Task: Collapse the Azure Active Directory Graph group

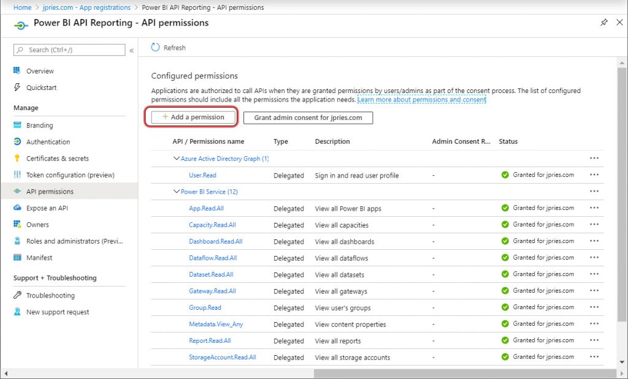Action: click(177, 159)
